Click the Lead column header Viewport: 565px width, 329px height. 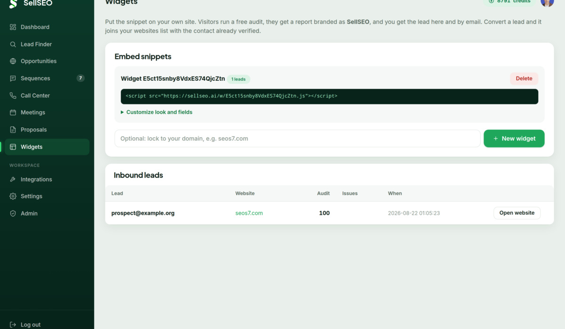pyautogui.click(x=117, y=193)
